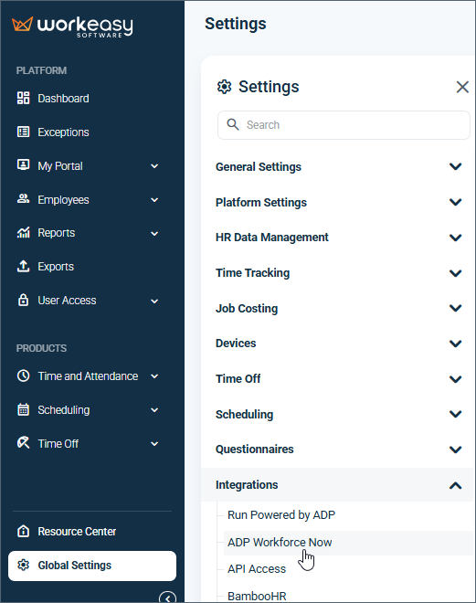
Task: Open the Global Settings menu item
Action: tap(92, 566)
